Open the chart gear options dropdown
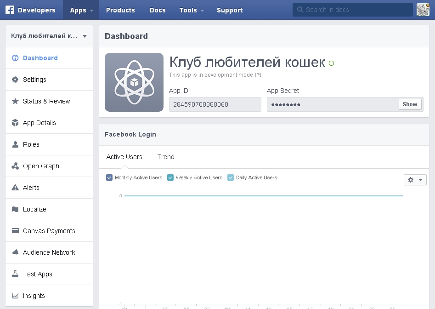 point(415,180)
